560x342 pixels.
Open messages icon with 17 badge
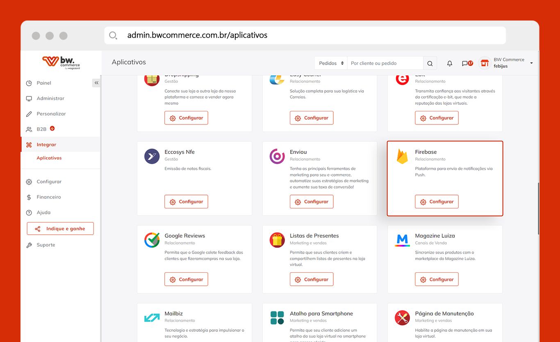click(x=467, y=63)
